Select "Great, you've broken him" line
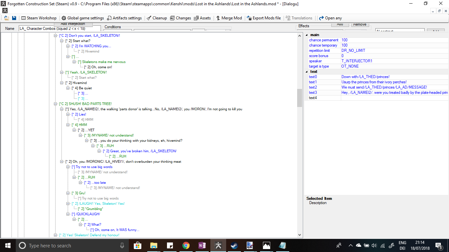449x252 pixels. coord(140,151)
